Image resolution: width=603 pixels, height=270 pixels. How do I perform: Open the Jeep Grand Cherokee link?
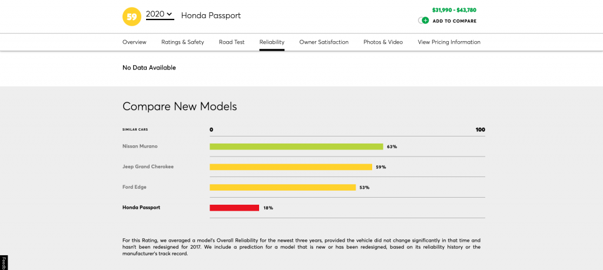click(148, 166)
